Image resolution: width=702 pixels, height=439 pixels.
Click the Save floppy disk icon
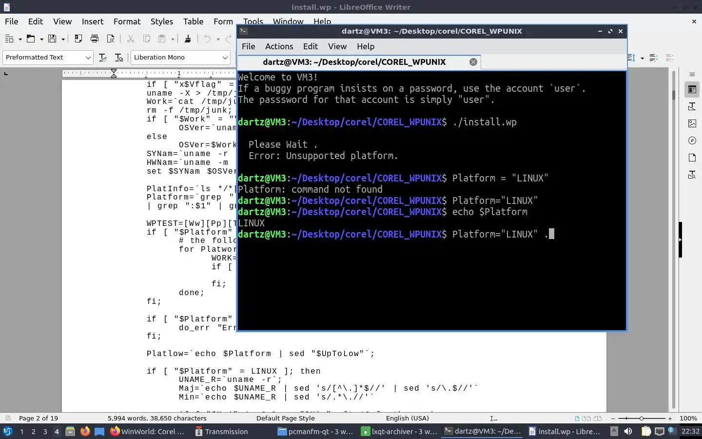(x=52, y=39)
